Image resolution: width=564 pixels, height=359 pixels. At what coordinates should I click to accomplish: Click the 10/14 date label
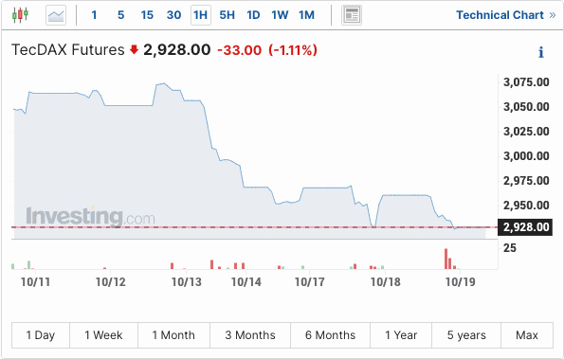tap(246, 282)
